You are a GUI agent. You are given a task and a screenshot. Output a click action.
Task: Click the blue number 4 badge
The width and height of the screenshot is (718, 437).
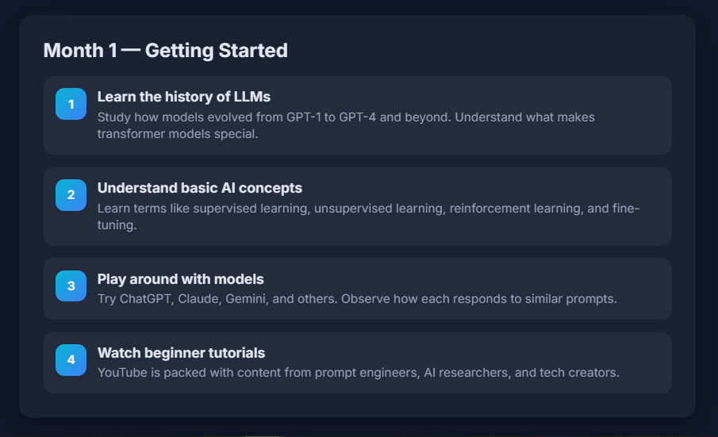pos(71,359)
